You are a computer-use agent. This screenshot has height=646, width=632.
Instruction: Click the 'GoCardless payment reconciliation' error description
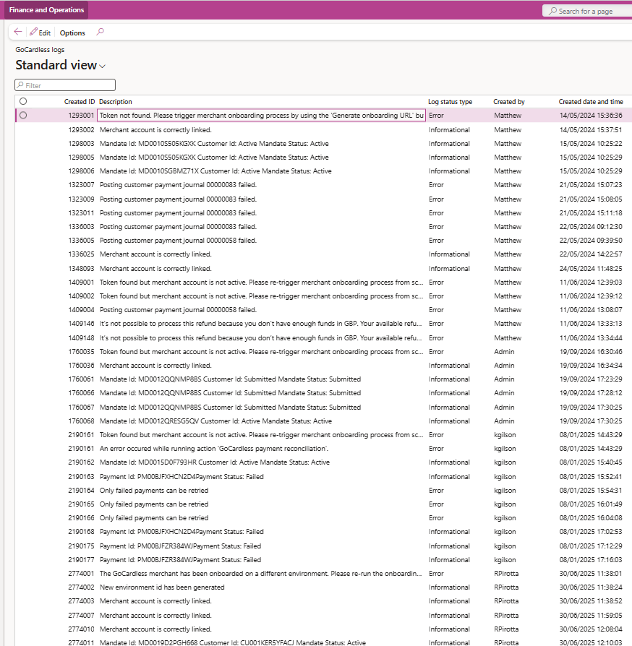pyautogui.click(x=214, y=449)
